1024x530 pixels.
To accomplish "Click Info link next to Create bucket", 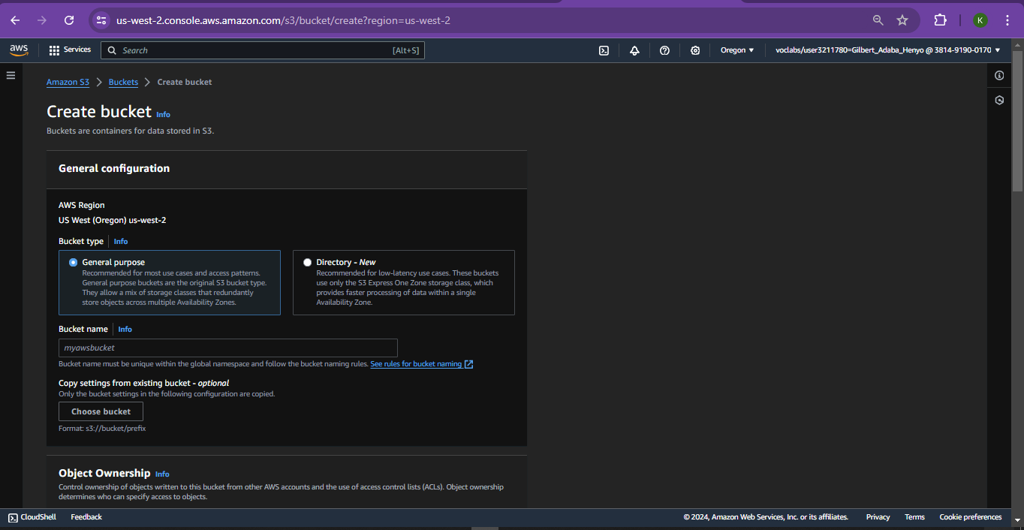I will pyautogui.click(x=163, y=115).
